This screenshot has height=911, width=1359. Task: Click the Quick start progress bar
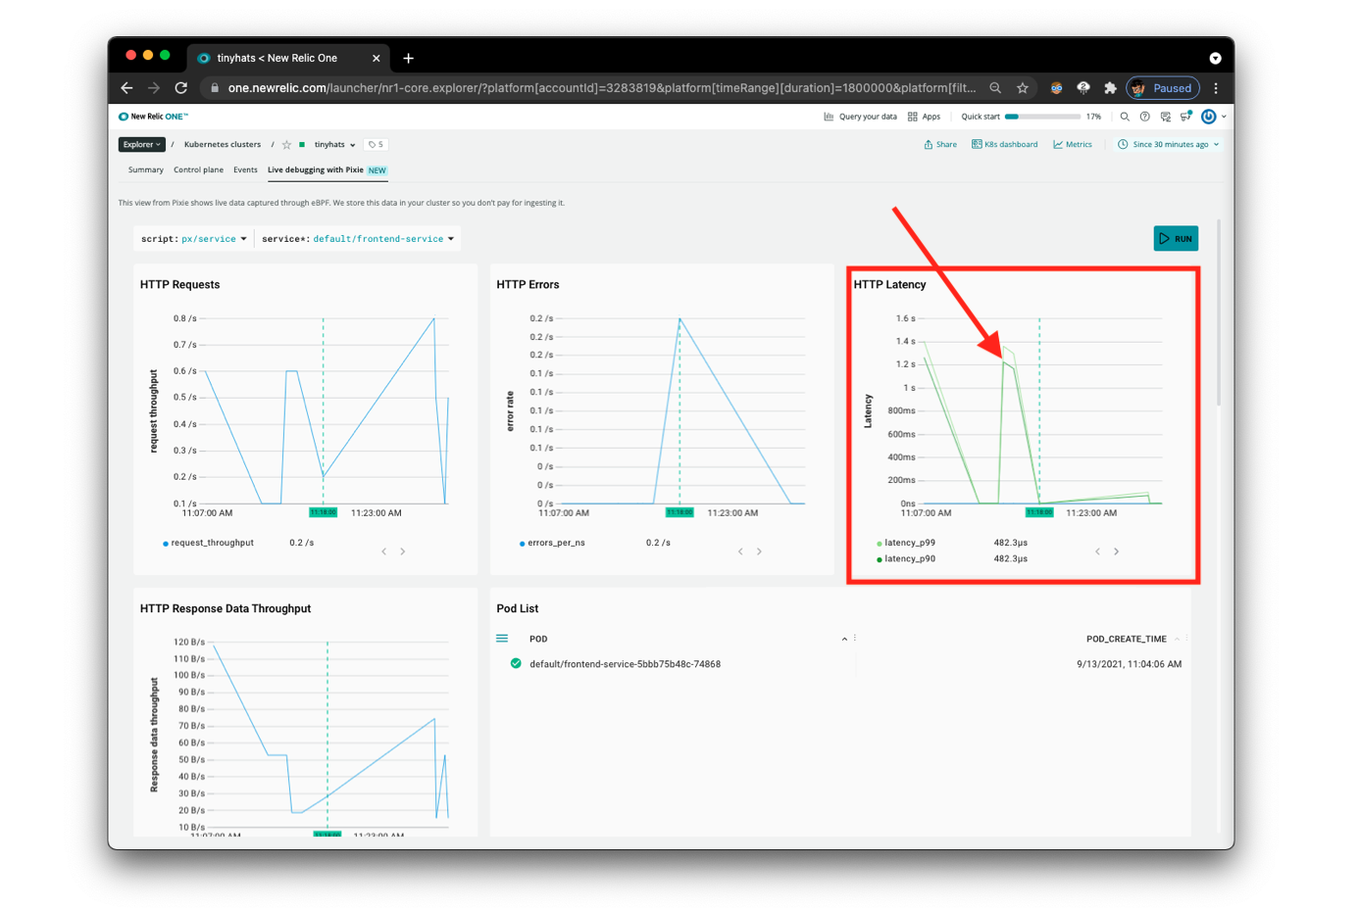(x=1043, y=117)
